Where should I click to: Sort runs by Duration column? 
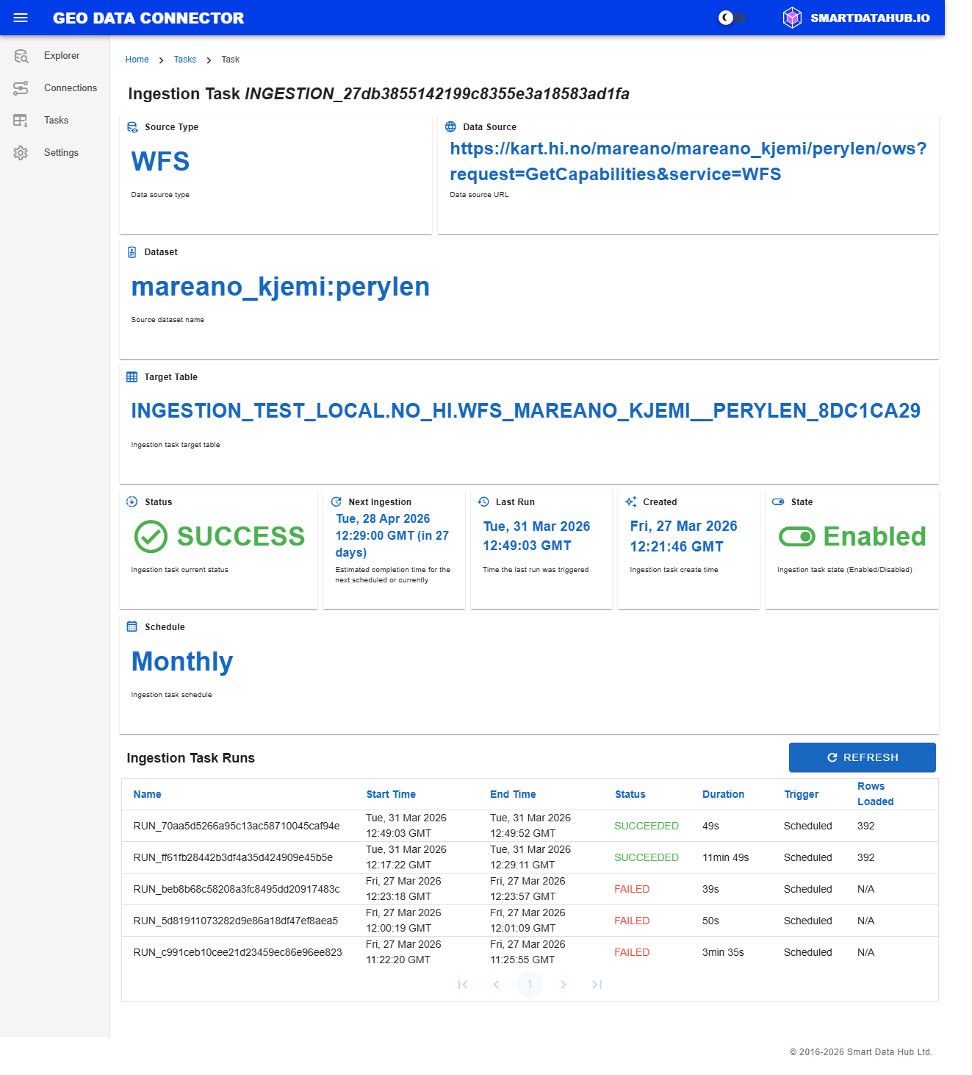tap(723, 794)
